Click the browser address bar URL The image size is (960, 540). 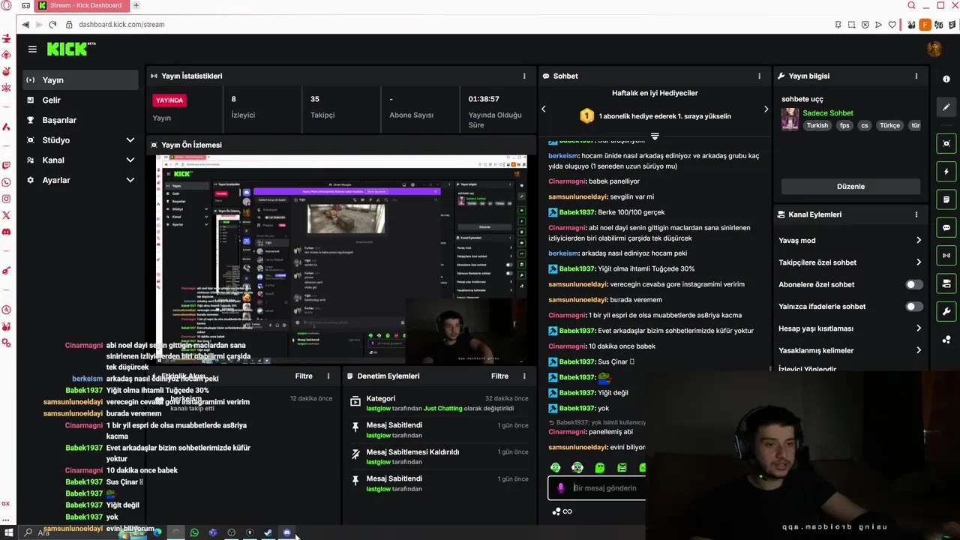tap(121, 25)
